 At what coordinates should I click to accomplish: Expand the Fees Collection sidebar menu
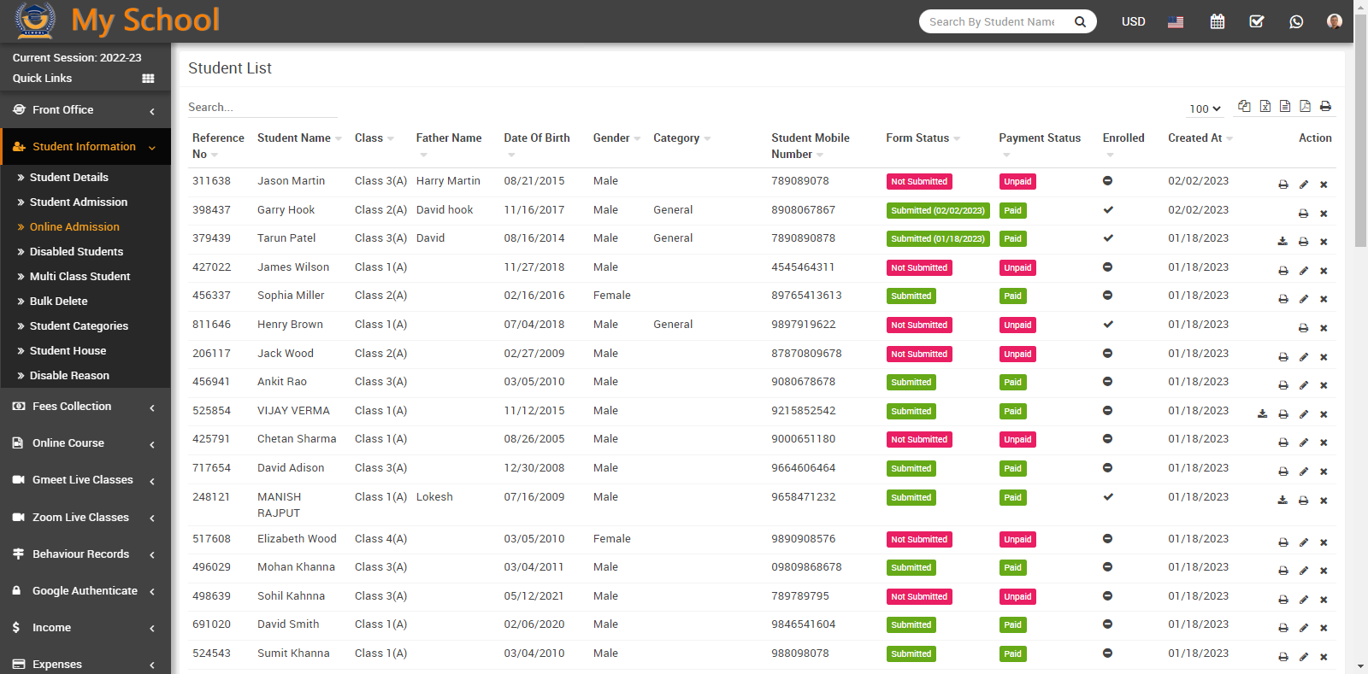(85, 407)
